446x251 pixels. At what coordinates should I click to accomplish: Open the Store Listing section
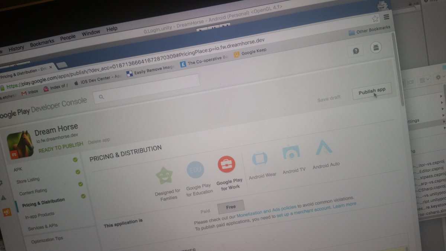click(x=28, y=180)
